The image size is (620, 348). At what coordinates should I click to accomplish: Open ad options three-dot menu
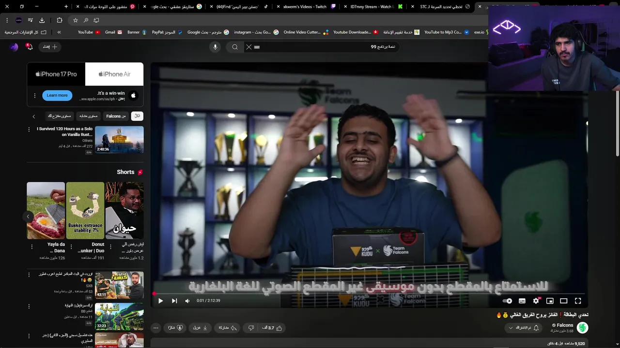point(34,96)
